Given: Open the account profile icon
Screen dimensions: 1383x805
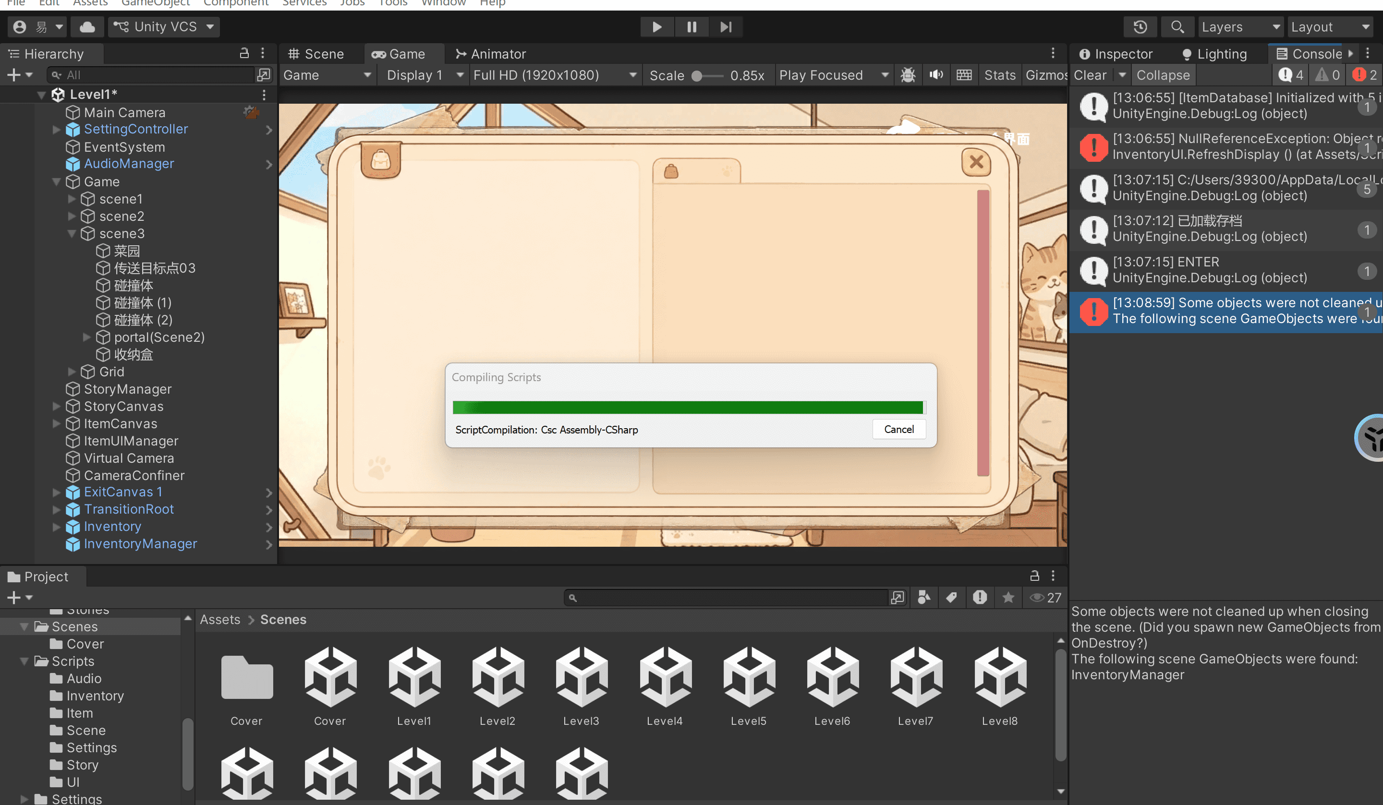Looking at the screenshot, I should tap(20, 26).
